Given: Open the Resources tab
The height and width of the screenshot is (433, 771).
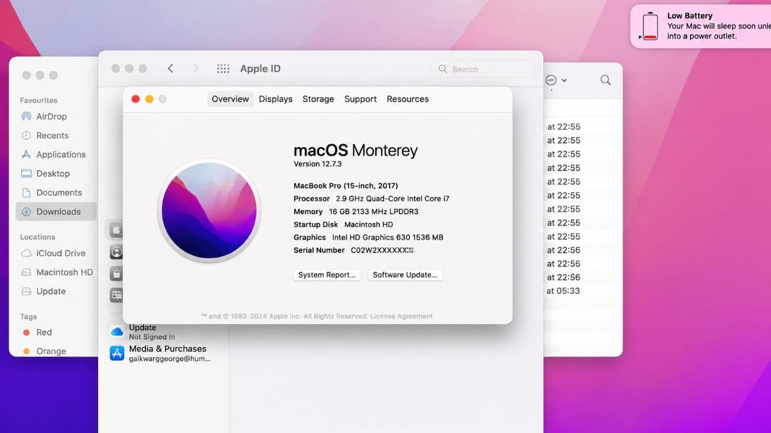Looking at the screenshot, I should tap(408, 99).
